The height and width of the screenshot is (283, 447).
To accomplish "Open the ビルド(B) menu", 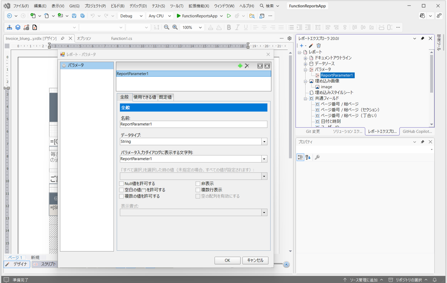I will (x=118, y=6).
